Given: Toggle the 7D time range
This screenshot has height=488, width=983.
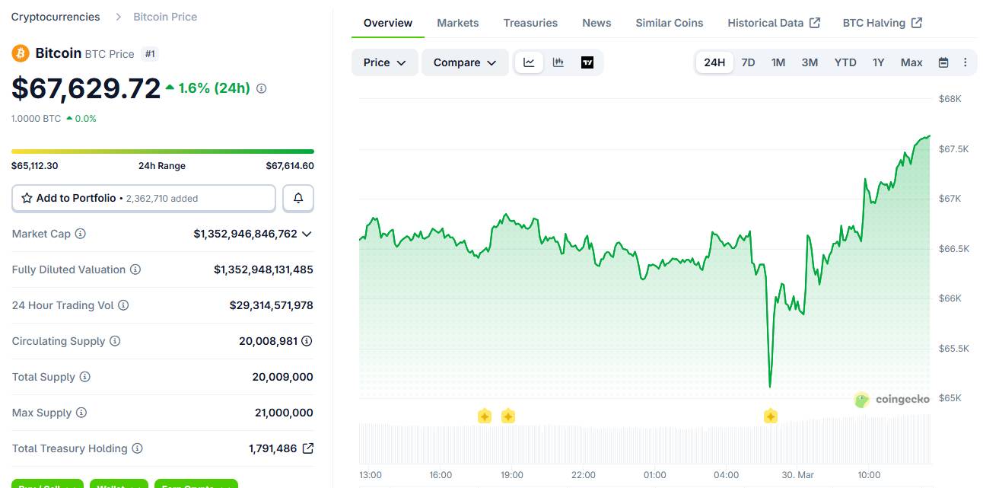Looking at the screenshot, I should (748, 62).
